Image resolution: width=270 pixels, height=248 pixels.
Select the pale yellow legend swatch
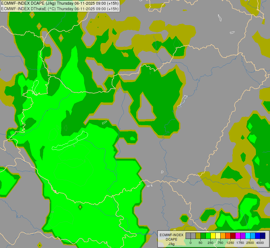218,236
